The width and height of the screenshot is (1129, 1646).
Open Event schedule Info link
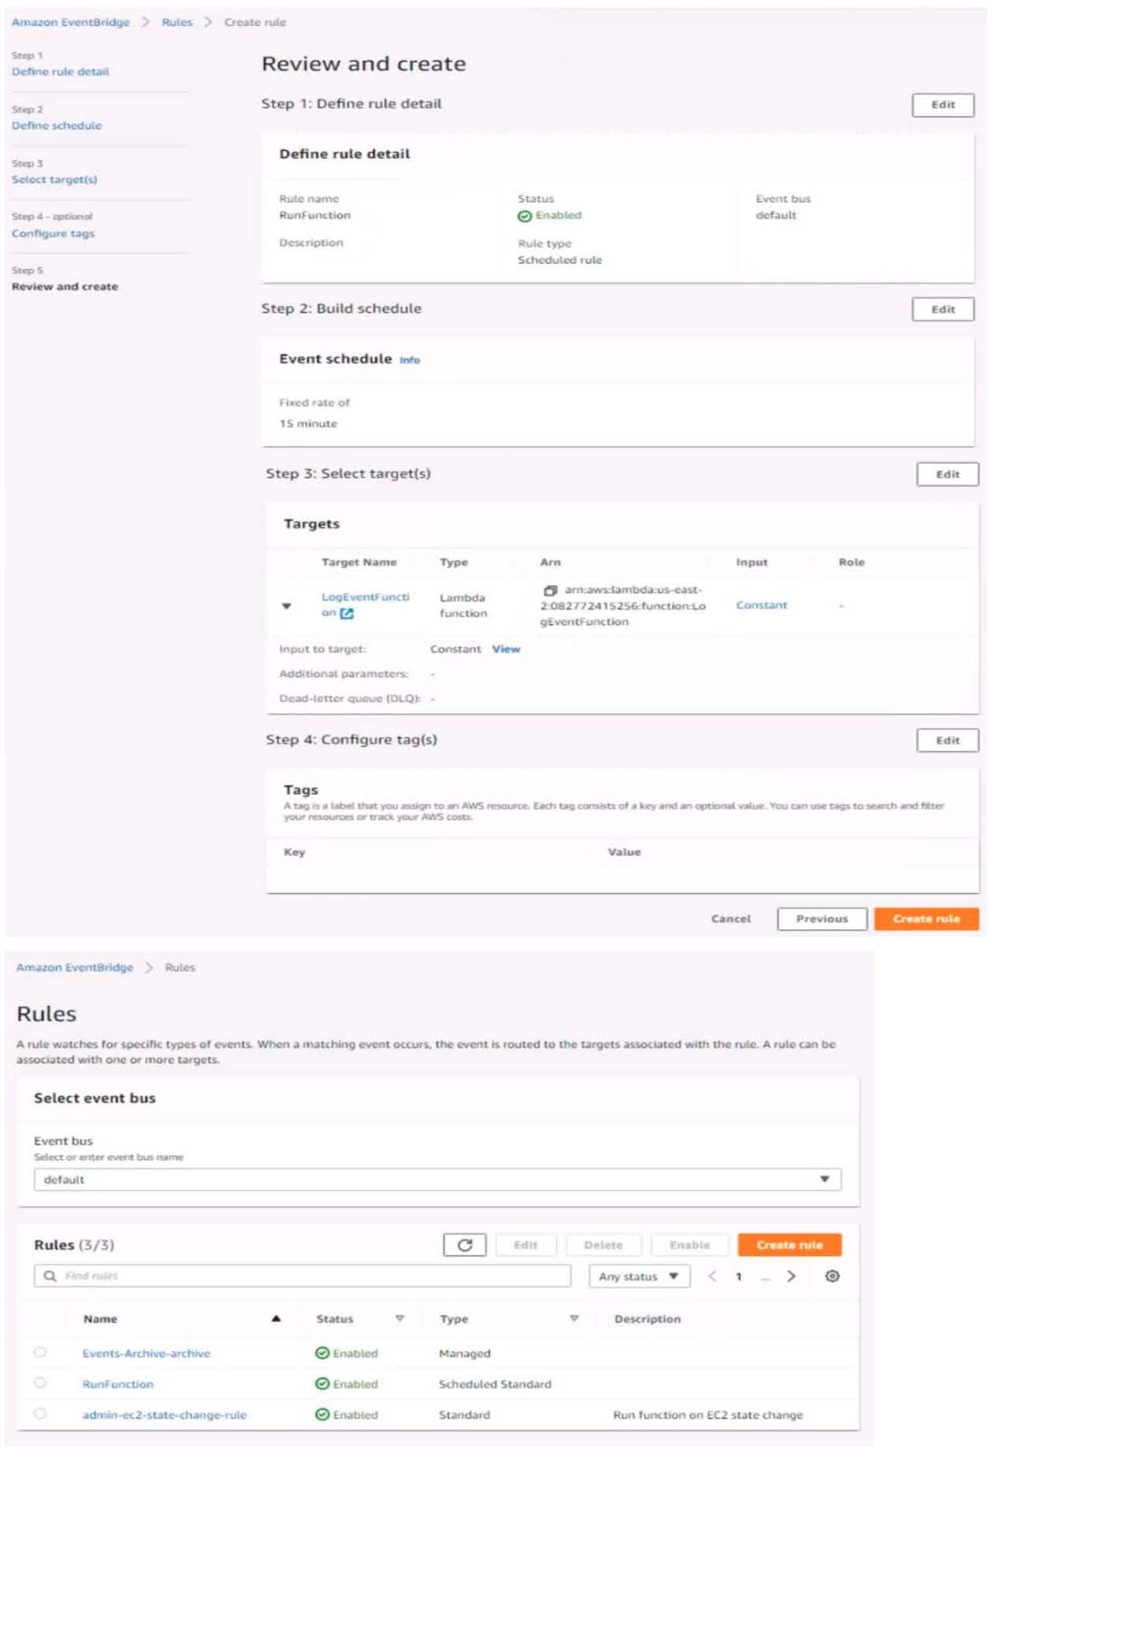coord(410,360)
